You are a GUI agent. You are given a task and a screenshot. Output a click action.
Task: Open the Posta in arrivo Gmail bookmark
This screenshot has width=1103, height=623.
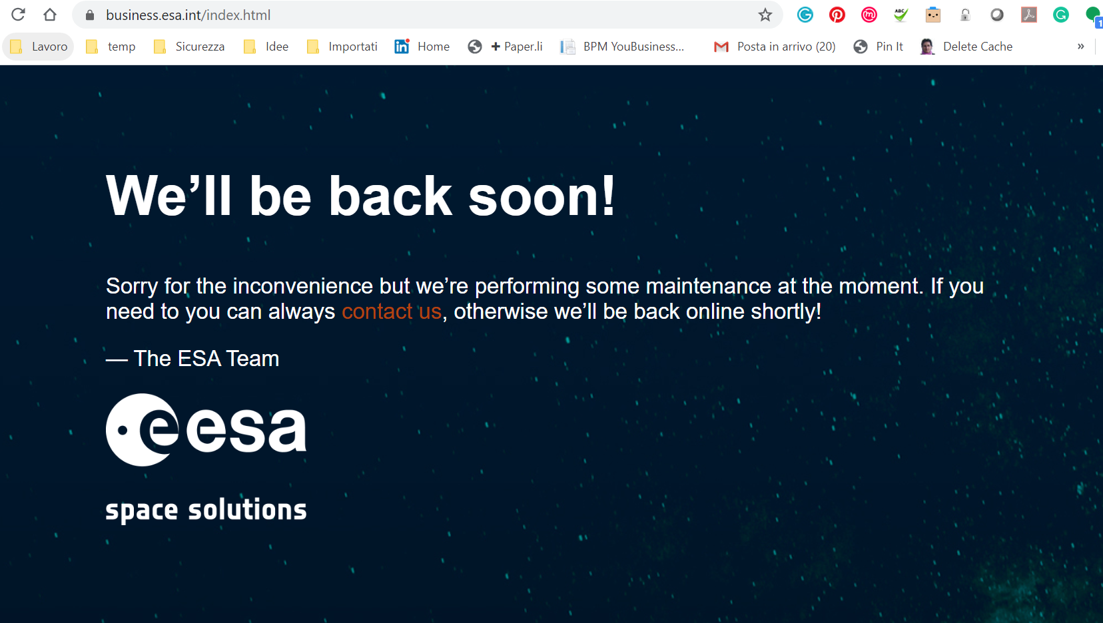(775, 47)
